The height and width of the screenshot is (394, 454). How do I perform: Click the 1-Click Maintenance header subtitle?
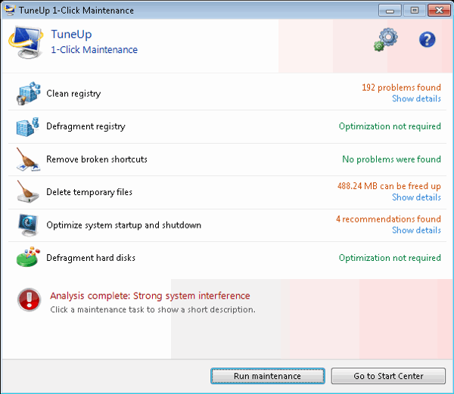pyautogui.click(x=94, y=50)
